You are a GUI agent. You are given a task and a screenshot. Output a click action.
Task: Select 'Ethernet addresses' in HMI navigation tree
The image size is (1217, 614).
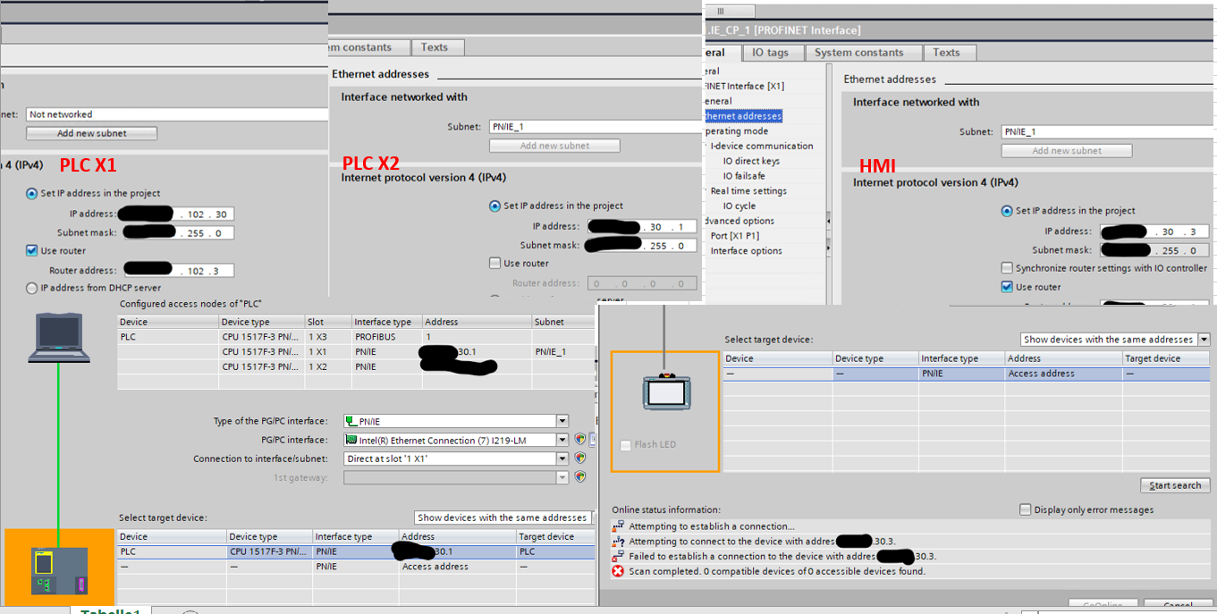tap(743, 116)
